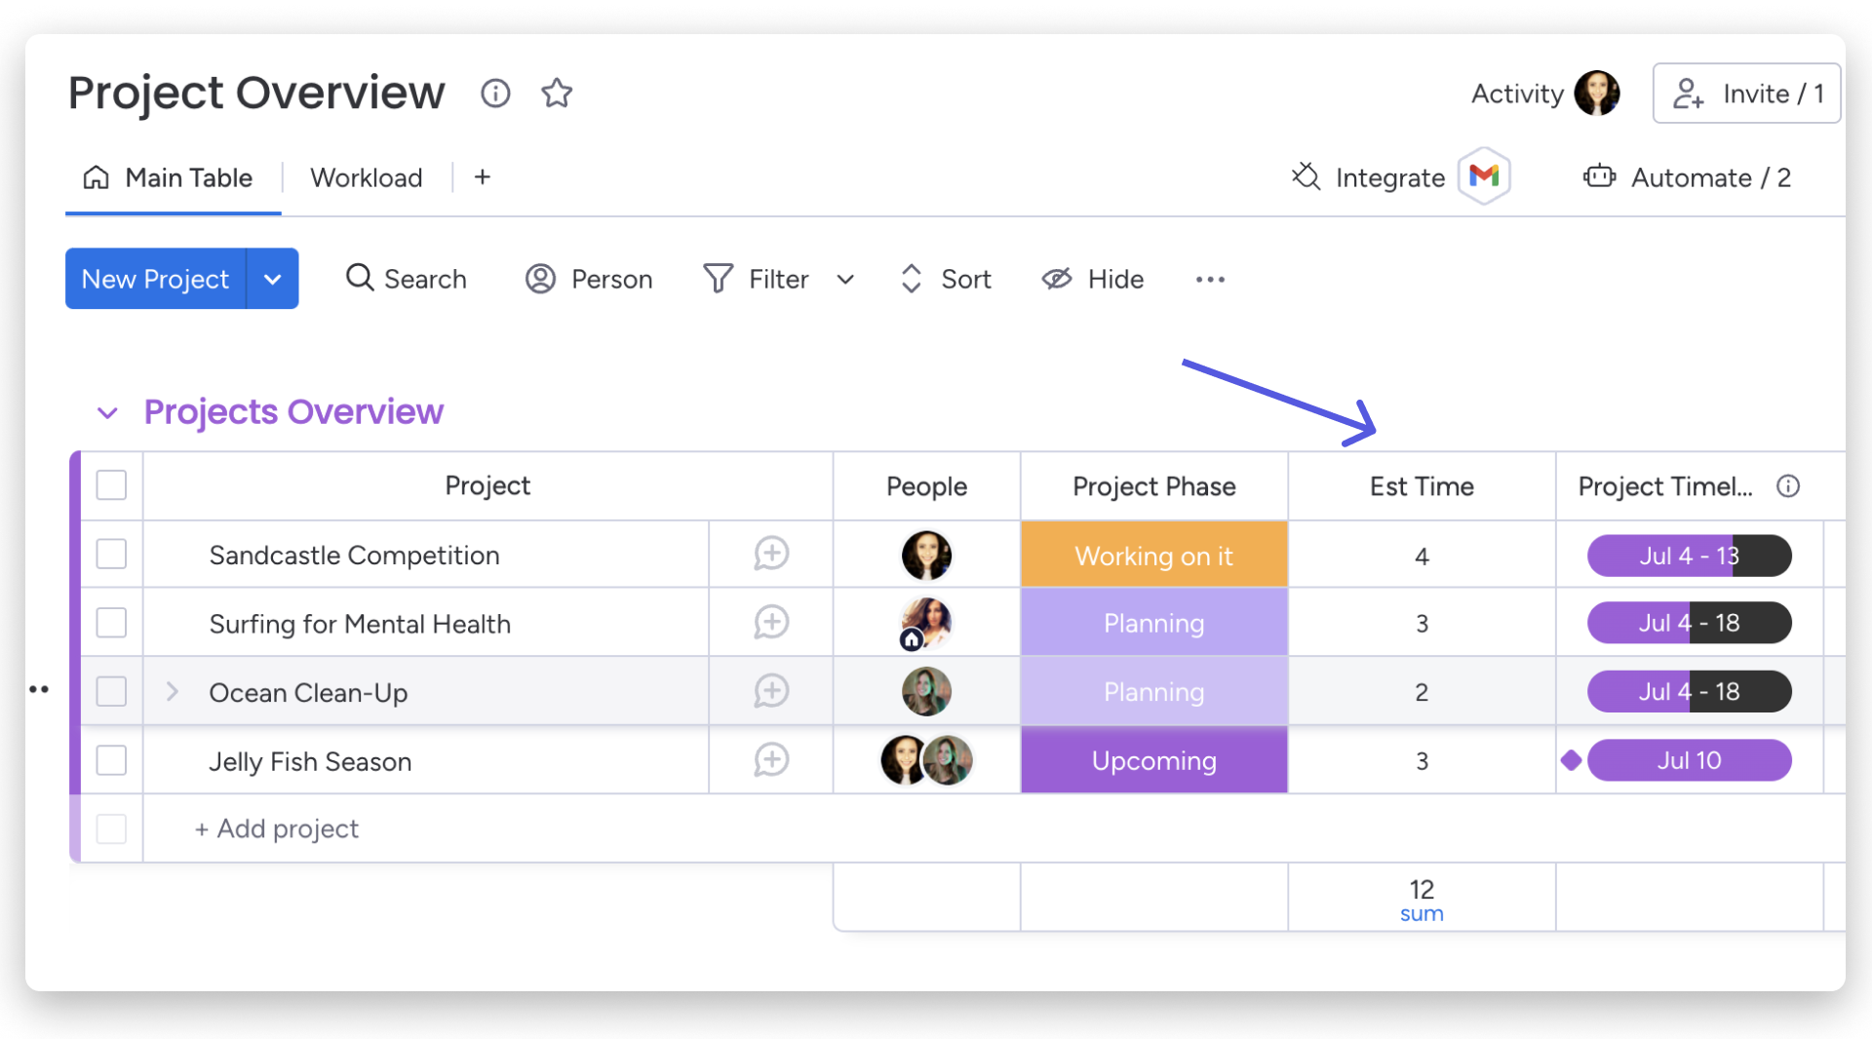Select the Main Table tab
The image size is (1872, 1039).
[x=173, y=177]
